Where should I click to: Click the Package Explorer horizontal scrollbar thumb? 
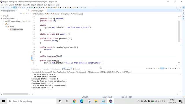click(x=15, y=94)
